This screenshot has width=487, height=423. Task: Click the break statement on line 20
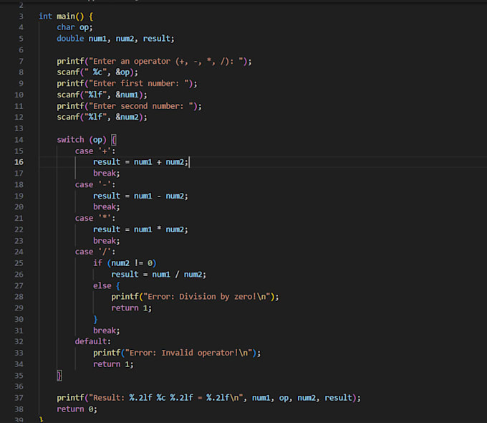click(x=107, y=206)
